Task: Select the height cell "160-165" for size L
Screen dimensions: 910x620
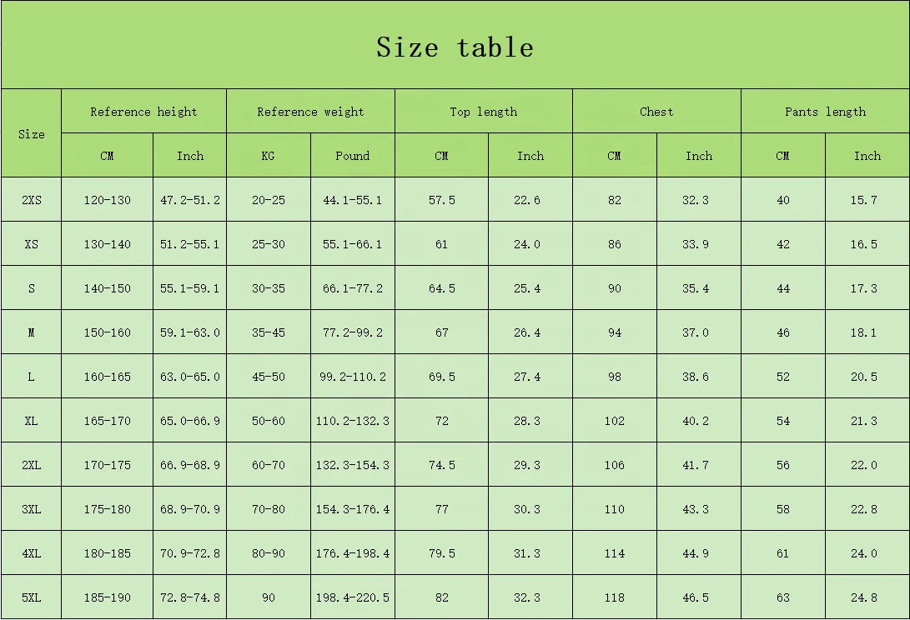Action: click(x=107, y=377)
